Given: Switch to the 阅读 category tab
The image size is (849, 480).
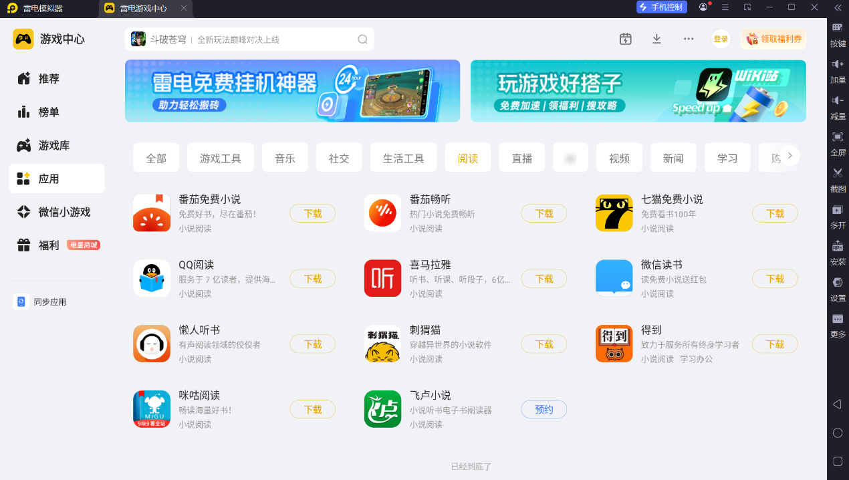Looking at the screenshot, I should pos(468,158).
